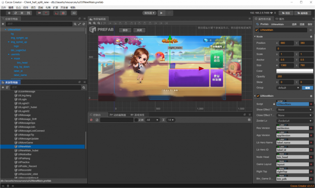Viewport: 315px width, 188px height.
Task: Open the Group default dropdown
Action: pos(288,88)
